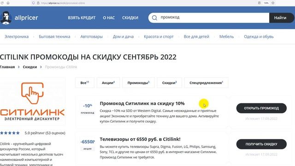This screenshot has width=295, height=166.
Task: Reload the page with browser refresh icon
Action: 2,3
